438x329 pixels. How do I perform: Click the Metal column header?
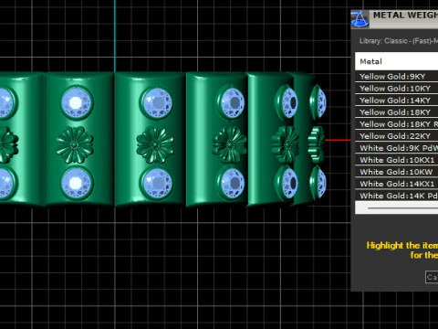[x=396, y=61]
